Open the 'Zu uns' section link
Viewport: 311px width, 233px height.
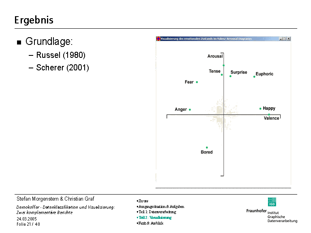[x=143, y=201]
